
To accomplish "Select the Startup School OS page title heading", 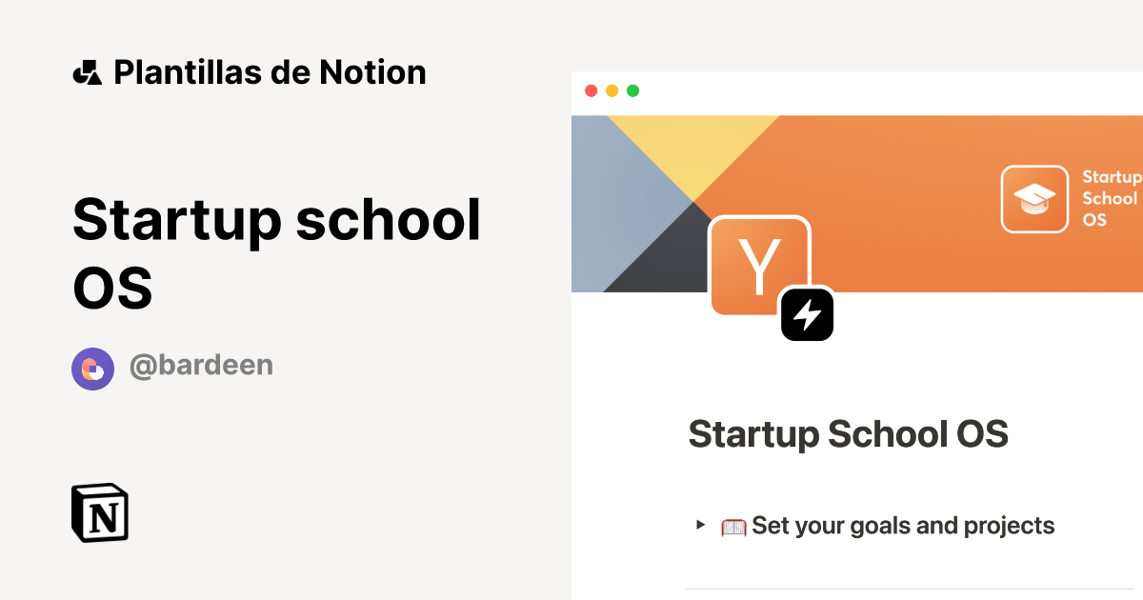I will (848, 433).
